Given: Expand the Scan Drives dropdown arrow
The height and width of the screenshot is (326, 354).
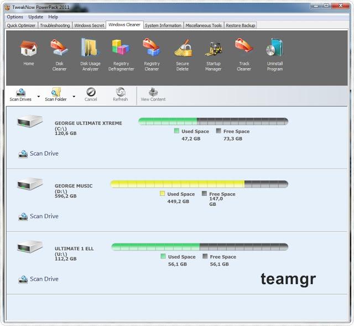Looking at the screenshot, I should (x=39, y=96).
